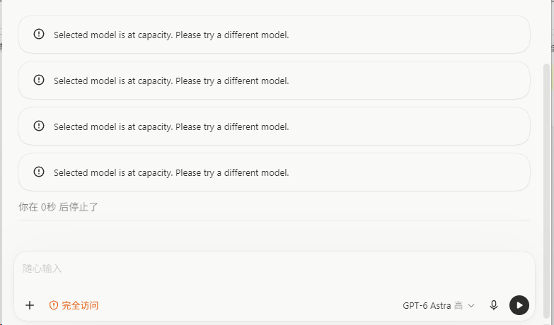The height and width of the screenshot is (325, 554).
Task: Click the topmost "Selected model is at capacity" text
Action: (171, 35)
